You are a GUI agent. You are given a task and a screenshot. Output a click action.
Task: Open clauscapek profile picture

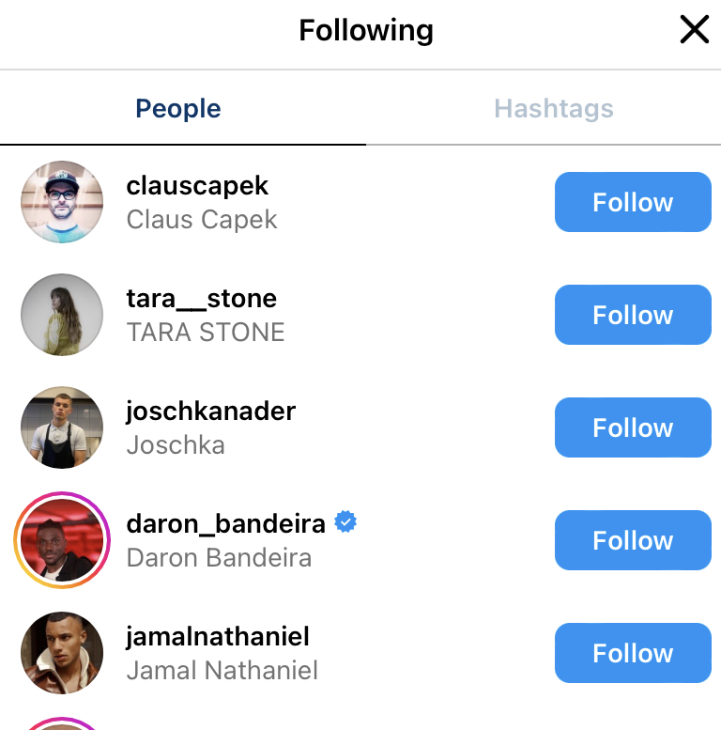click(62, 202)
